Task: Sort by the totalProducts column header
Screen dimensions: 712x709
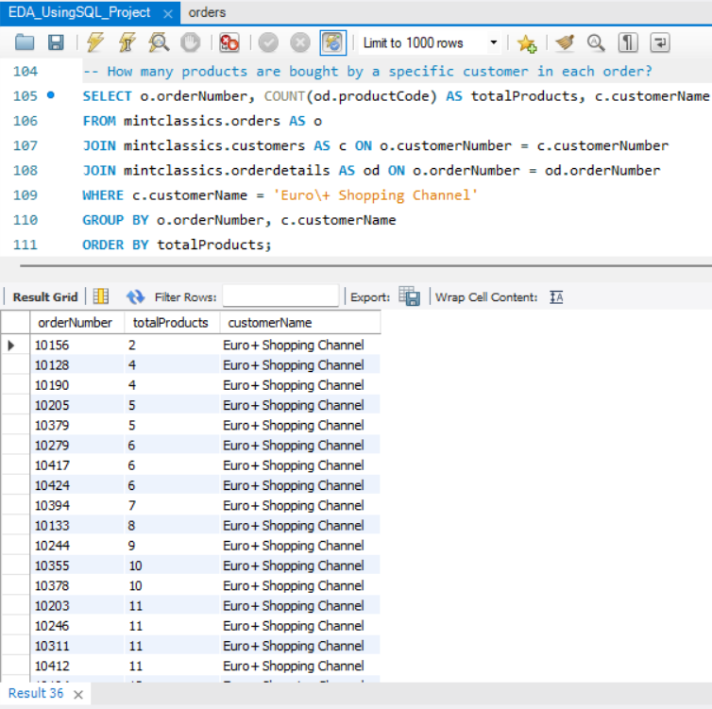Action: click(172, 323)
